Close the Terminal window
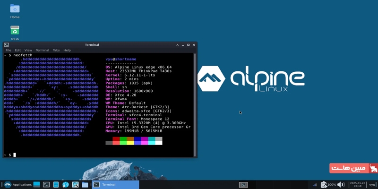This screenshot has width=378, height=189. 194,45
